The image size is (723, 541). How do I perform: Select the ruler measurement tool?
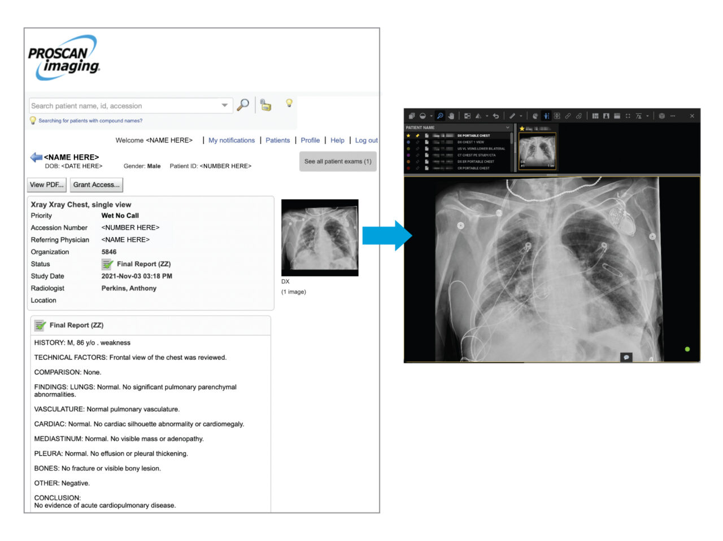click(512, 116)
